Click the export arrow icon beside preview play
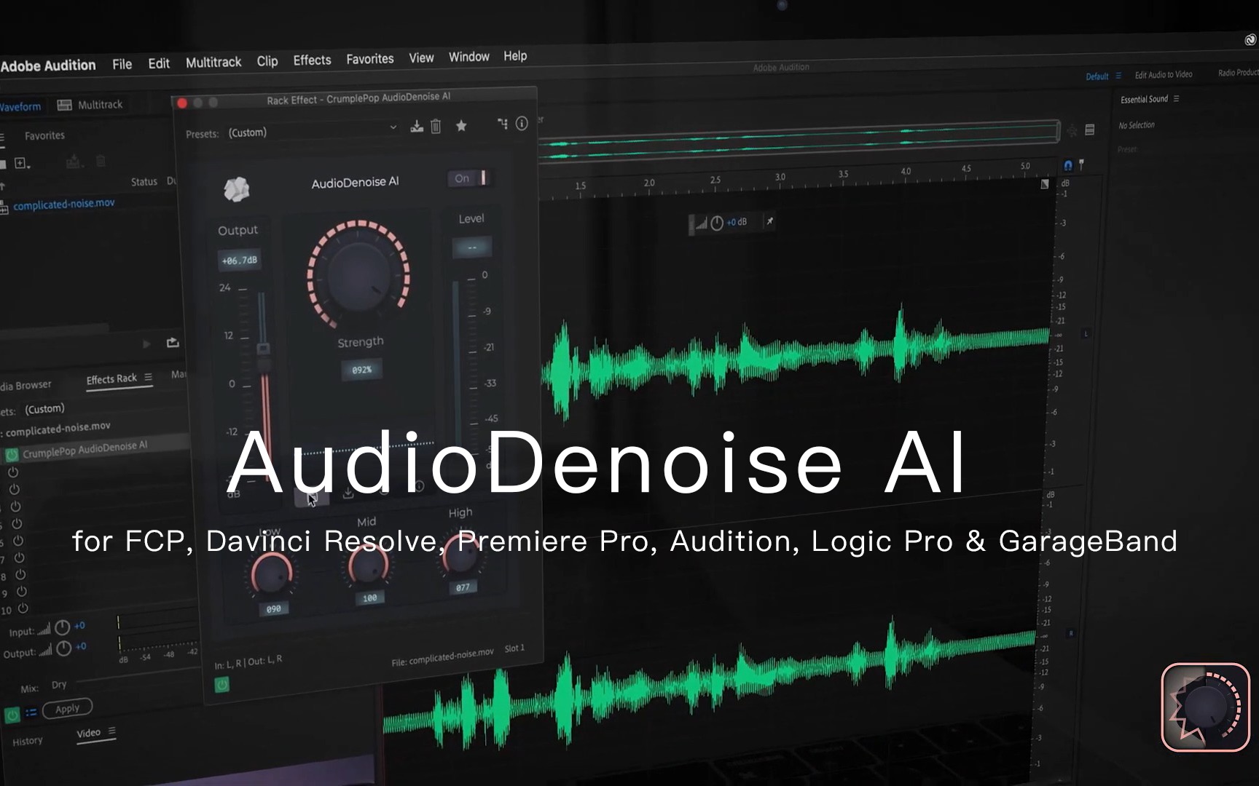The height and width of the screenshot is (786, 1259). click(173, 342)
